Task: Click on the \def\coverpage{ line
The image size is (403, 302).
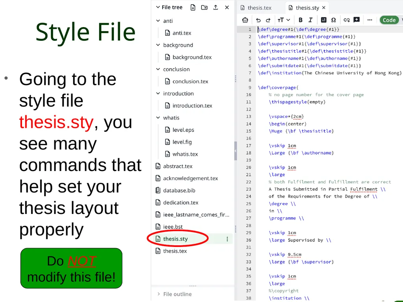Action: [x=278, y=88]
